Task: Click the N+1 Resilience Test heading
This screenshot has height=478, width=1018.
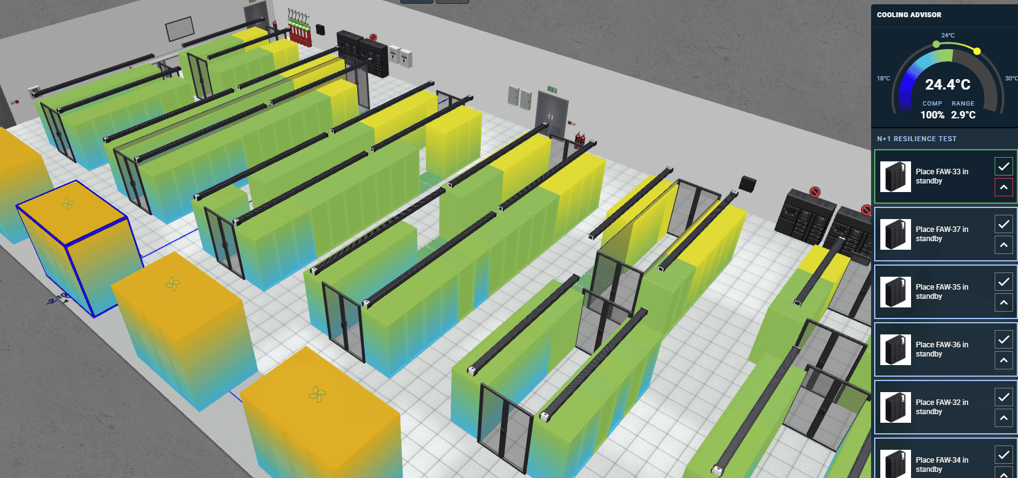Action: [917, 139]
